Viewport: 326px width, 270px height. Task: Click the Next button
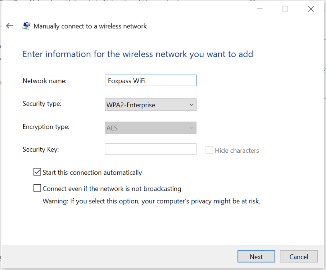tap(256, 257)
